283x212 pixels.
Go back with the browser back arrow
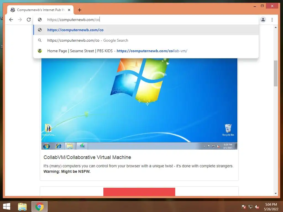11,20
